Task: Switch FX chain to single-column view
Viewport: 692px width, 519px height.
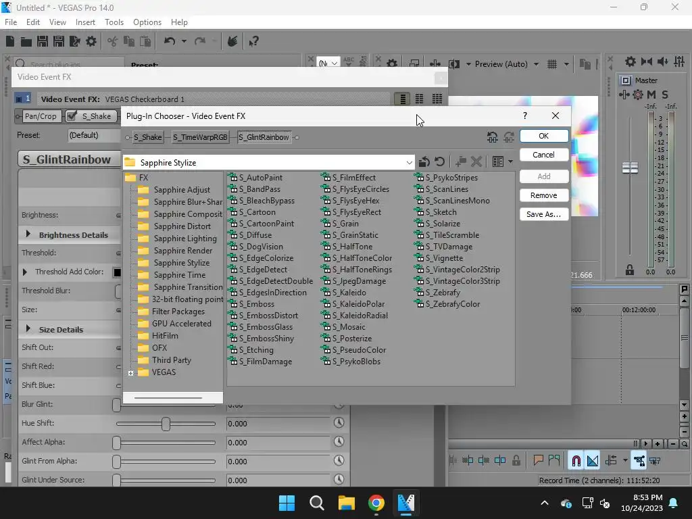Action: tap(403, 99)
